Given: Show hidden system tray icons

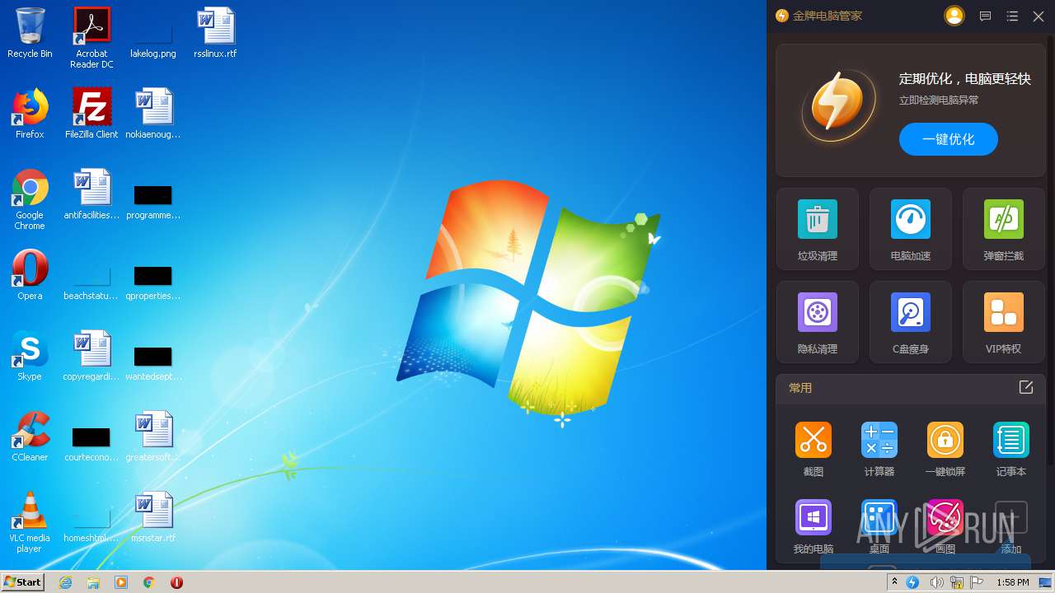Looking at the screenshot, I should point(894,582).
